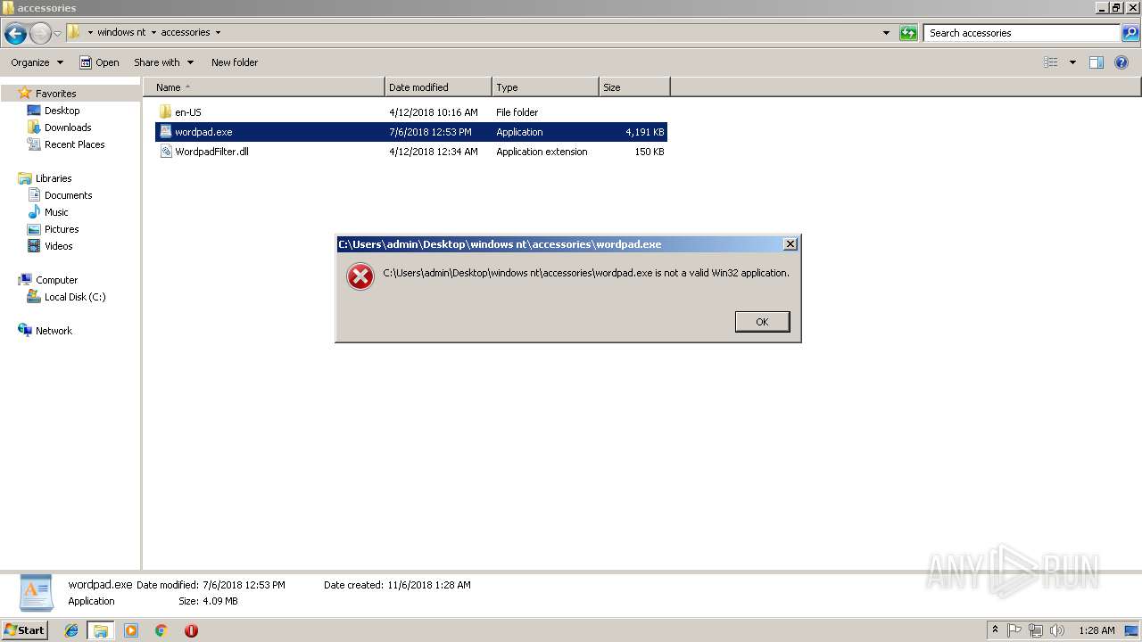Sort by Date modified column header
The height and width of the screenshot is (642, 1142).
[x=438, y=87]
